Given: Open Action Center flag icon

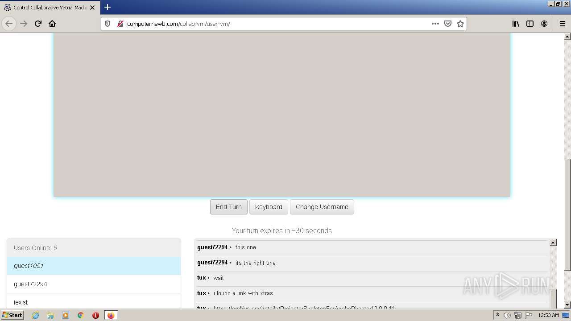Looking at the screenshot, I should [x=528, y=315].
